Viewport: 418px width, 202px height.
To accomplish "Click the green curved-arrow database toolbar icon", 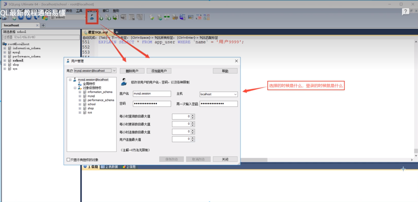I will 116,17.
